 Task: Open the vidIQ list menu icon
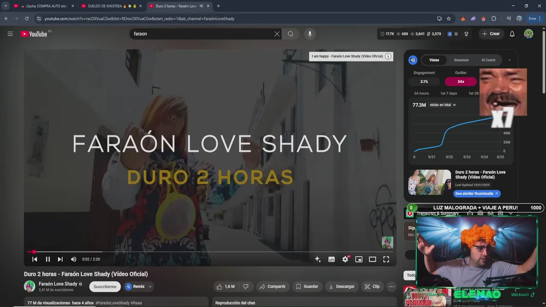[x=456, y=34]
